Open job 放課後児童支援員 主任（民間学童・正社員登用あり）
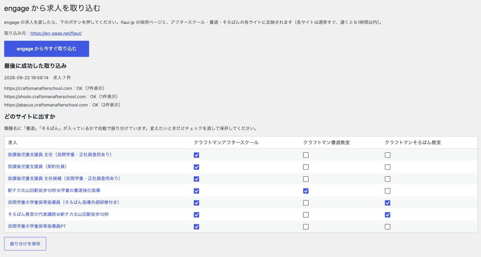 coord(61,155)
